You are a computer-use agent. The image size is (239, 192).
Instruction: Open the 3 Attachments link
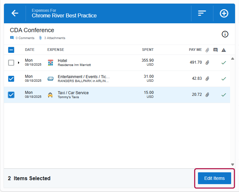coord(52,38)
